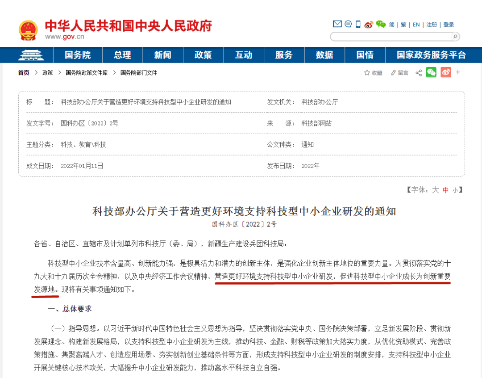This screenshot has height=378, width=482.
Task: Share via green WeChat button
Action: tap(431, 72)
